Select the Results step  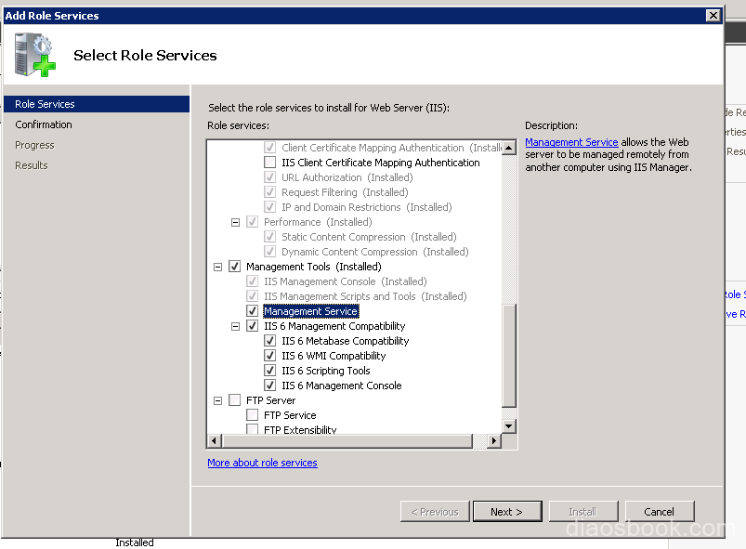tap(31, 165)
